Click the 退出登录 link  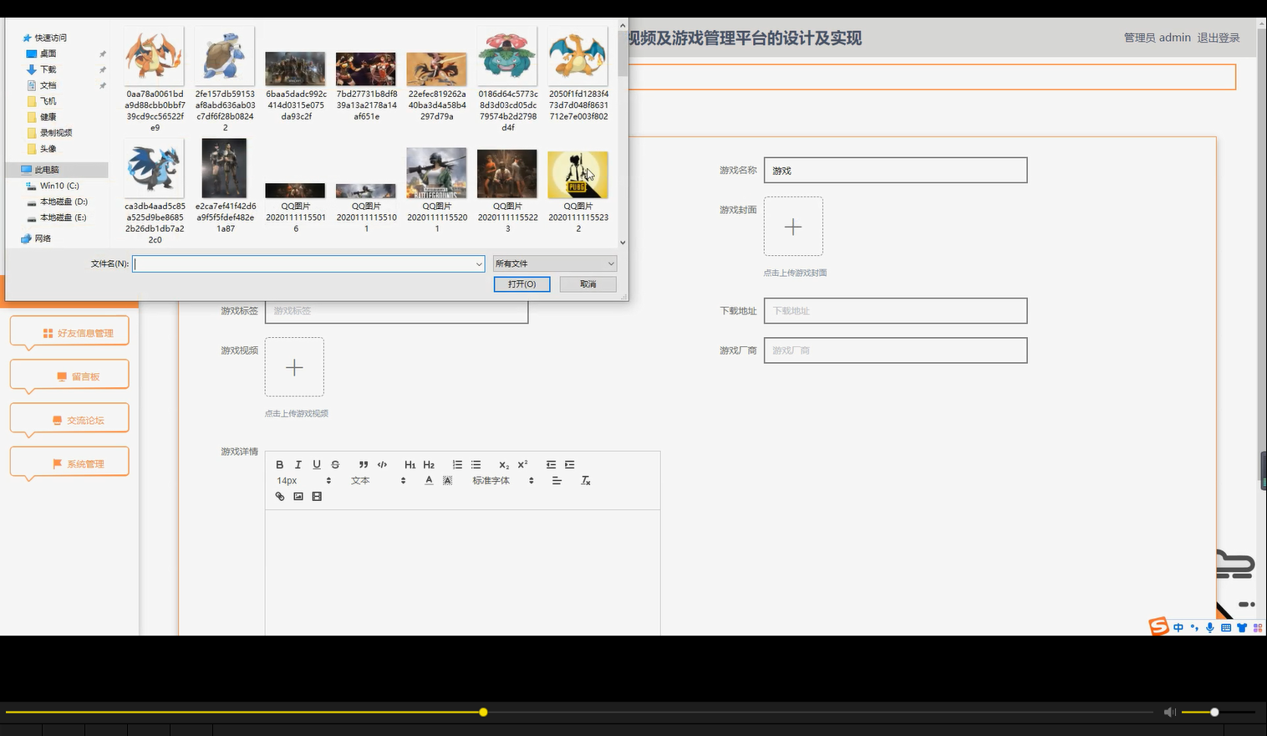point(1219,37)
